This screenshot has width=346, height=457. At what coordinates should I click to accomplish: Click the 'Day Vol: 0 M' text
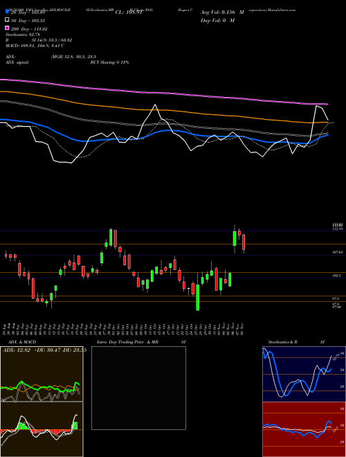point(217,20)
